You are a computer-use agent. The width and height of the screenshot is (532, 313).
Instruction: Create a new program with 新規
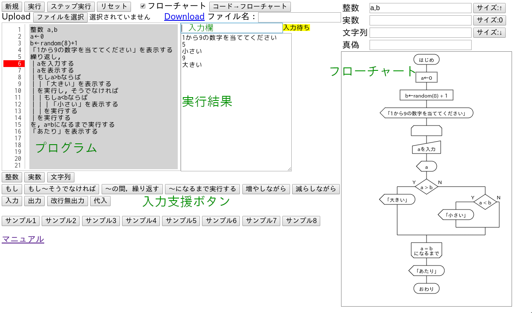(12, 7)
